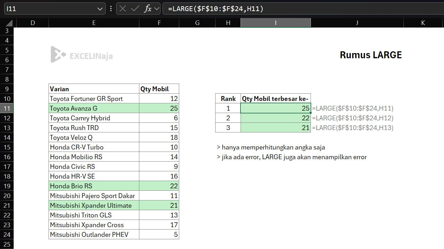The image size is (444, 249).
Task: Select row 19 header
Action: click(x=7, y=186)
